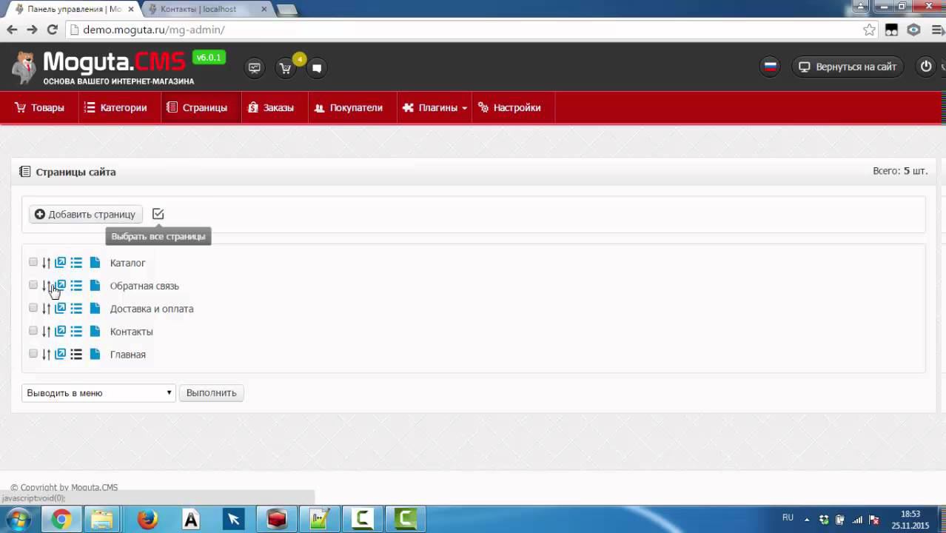Click the power logout icon
The image size is (946, 533).
point(926,67)
